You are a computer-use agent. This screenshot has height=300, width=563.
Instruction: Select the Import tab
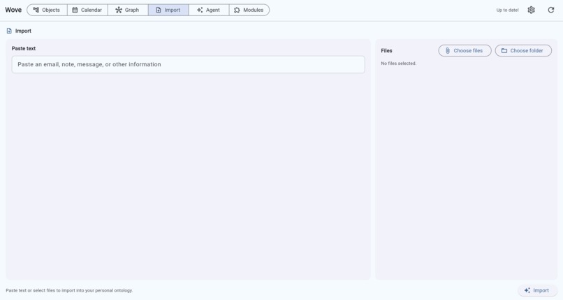point(168,10)
